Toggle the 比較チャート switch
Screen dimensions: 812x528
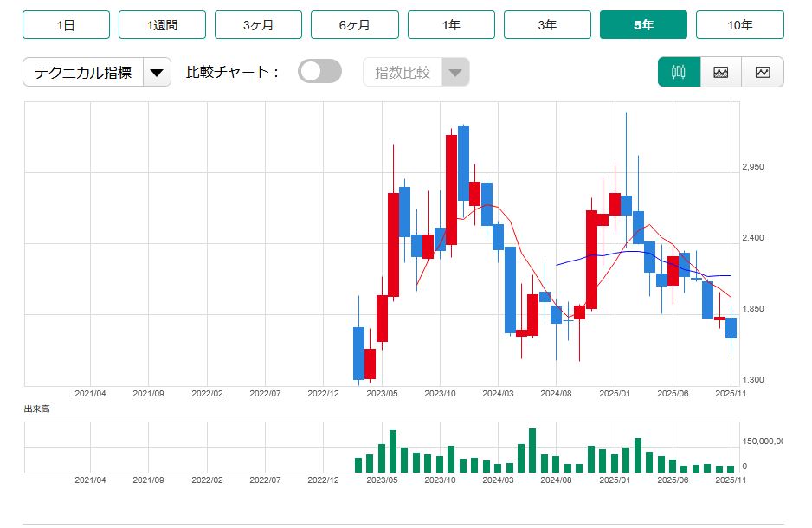tap(319, 72)
